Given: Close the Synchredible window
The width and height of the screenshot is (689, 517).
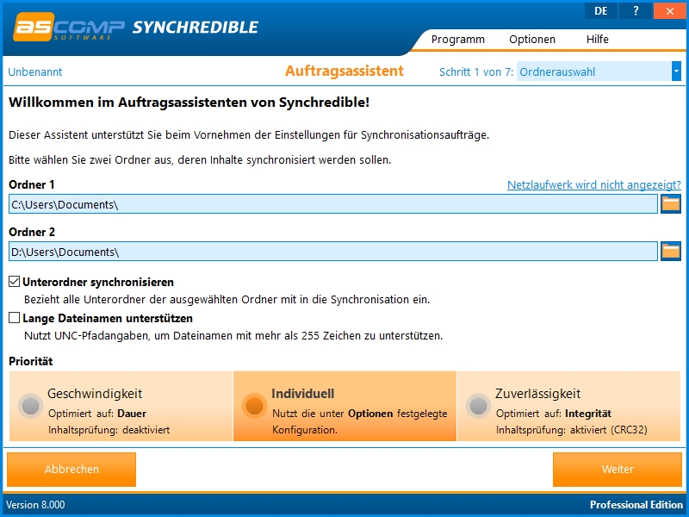Looking at the screenshot, I should click(670, 11).
